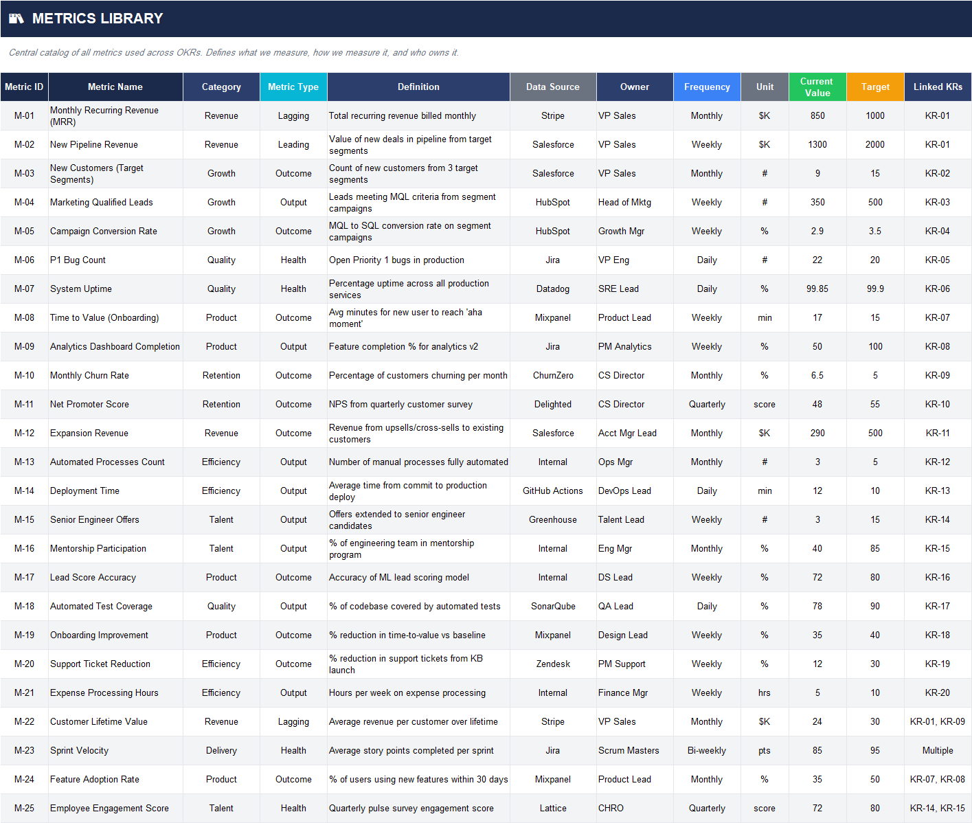Select the Net Promoter Score cell

(x=115, y=404)
